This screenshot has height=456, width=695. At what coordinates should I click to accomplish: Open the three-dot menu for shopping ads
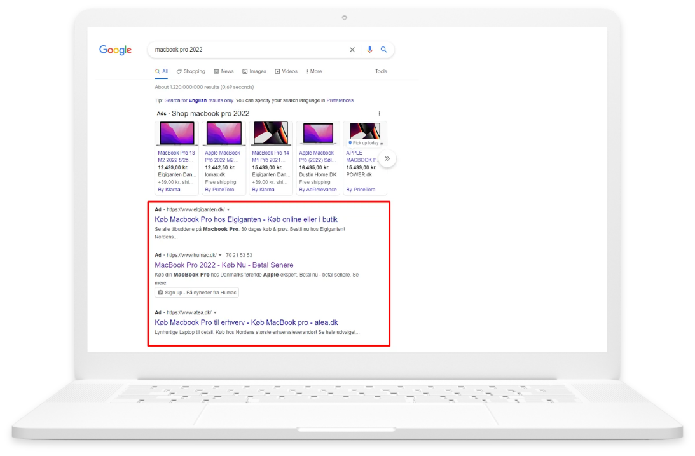(x=380, y=114)
